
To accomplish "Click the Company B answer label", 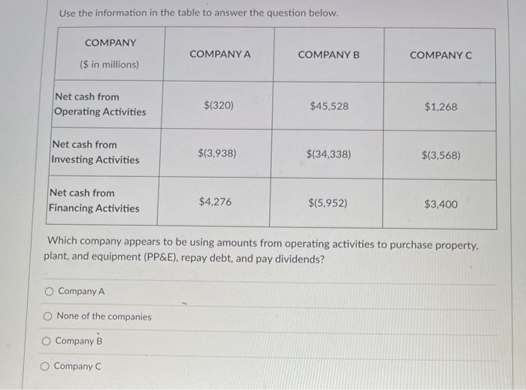I will tap(79, 341).
